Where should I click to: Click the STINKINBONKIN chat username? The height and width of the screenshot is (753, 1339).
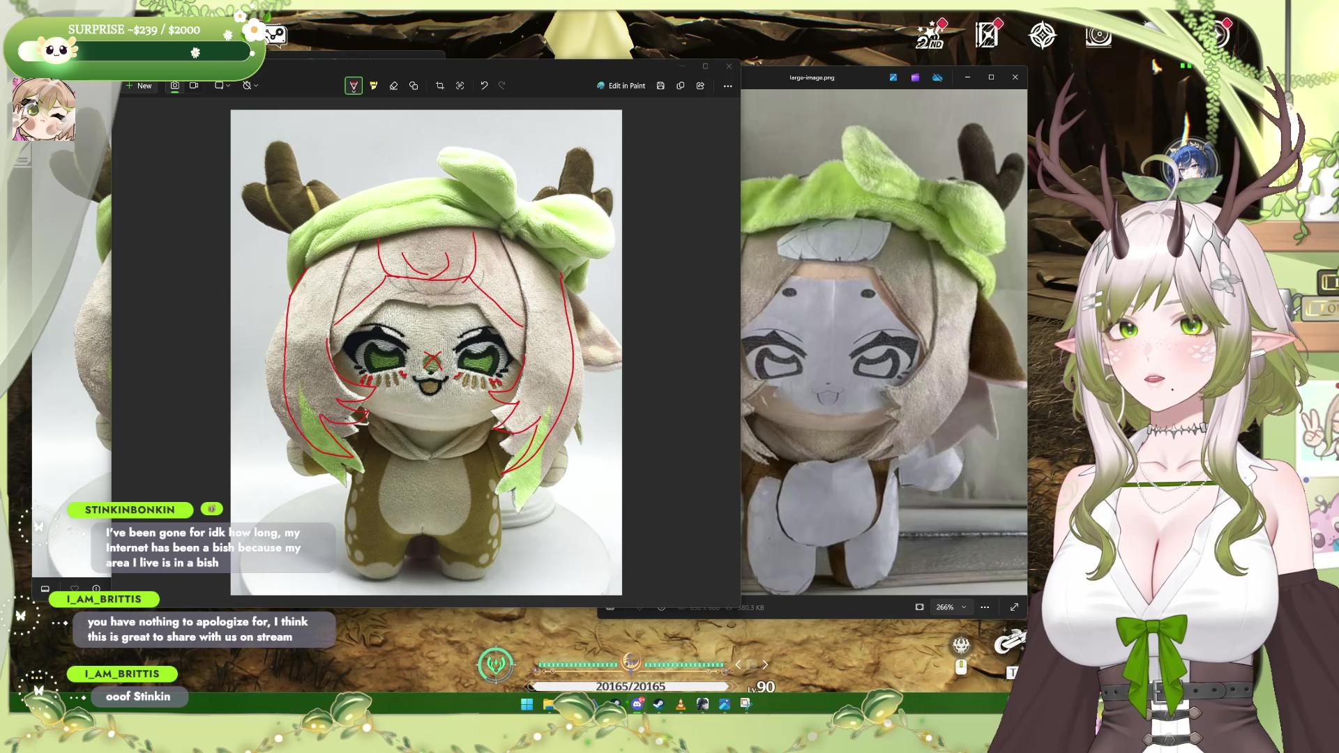pos(130,510)
